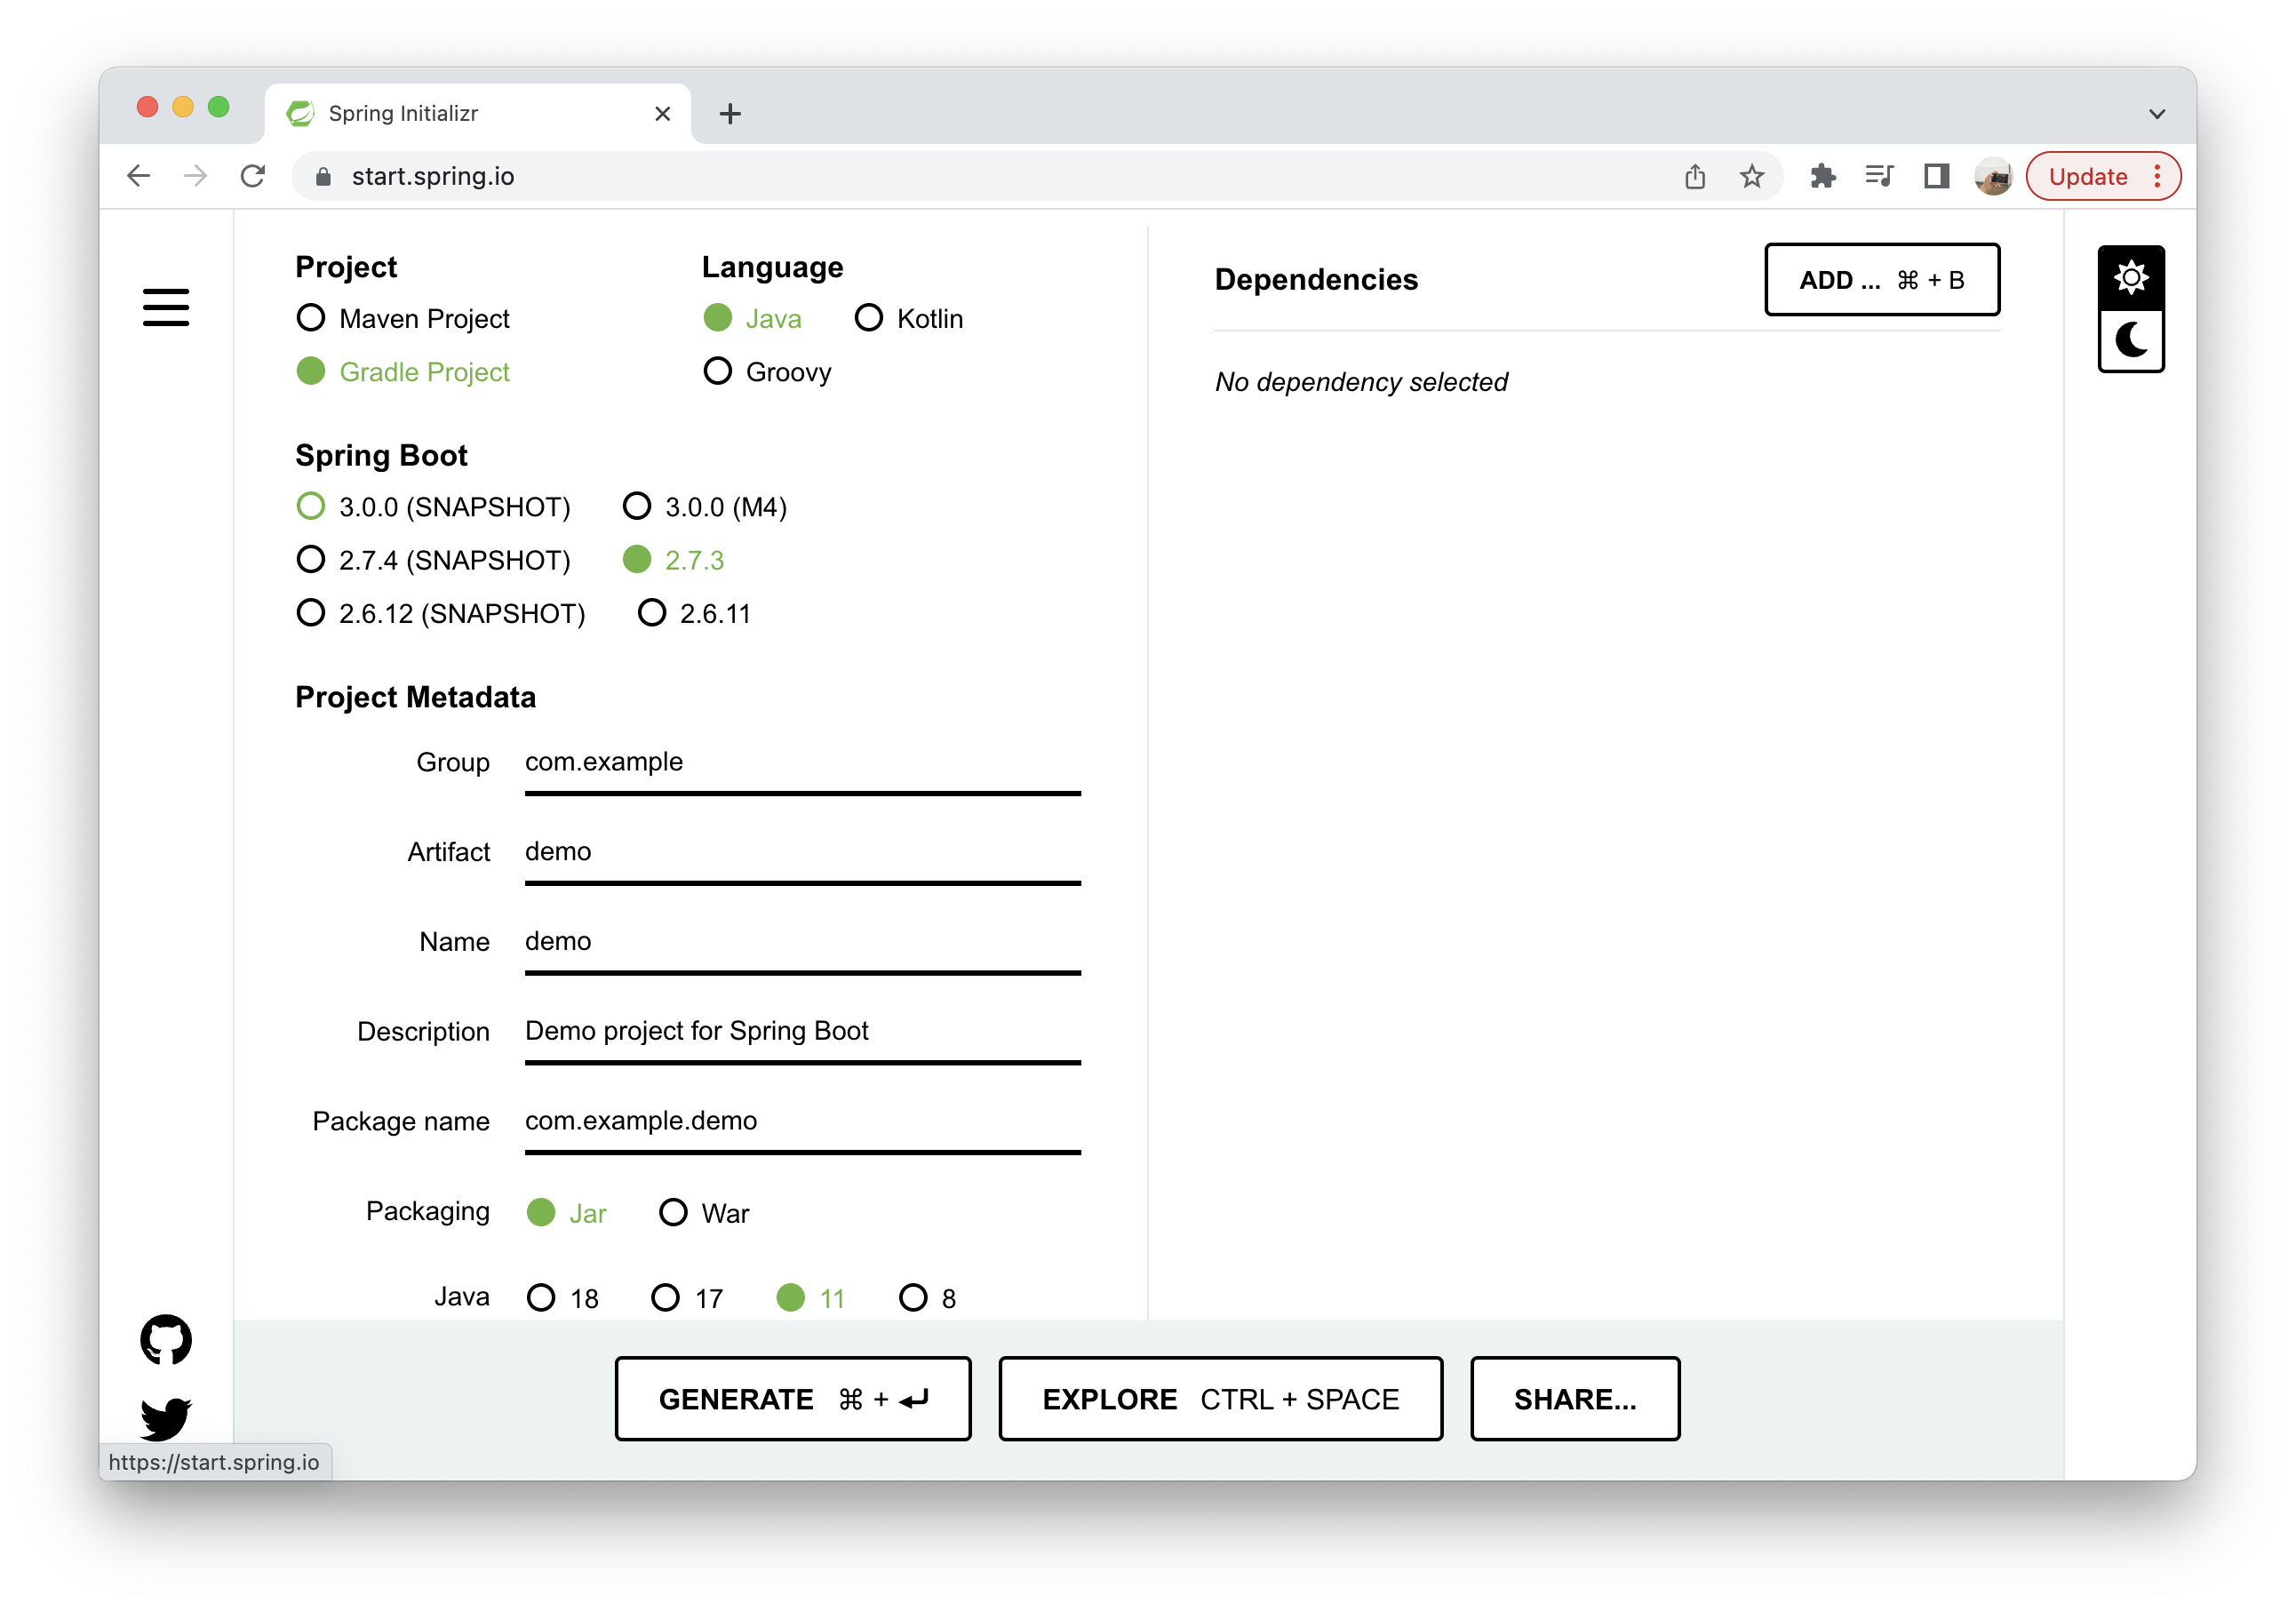
Task: Open the Chrome three-dot menu
Action: tap(2158, 177)
